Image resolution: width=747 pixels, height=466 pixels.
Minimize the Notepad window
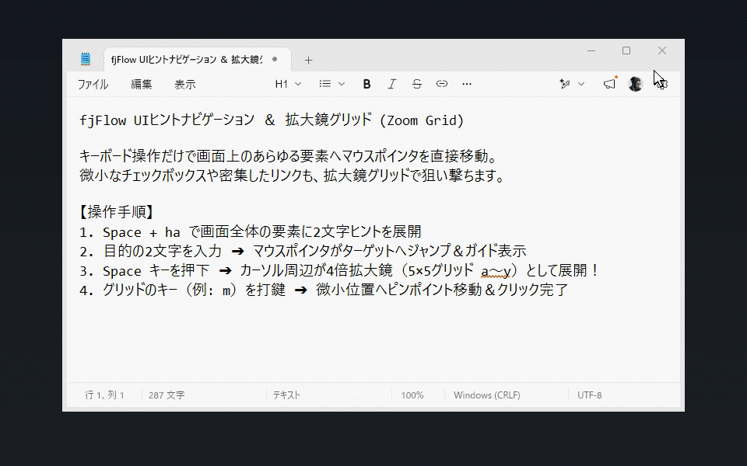tap(591, 50)
